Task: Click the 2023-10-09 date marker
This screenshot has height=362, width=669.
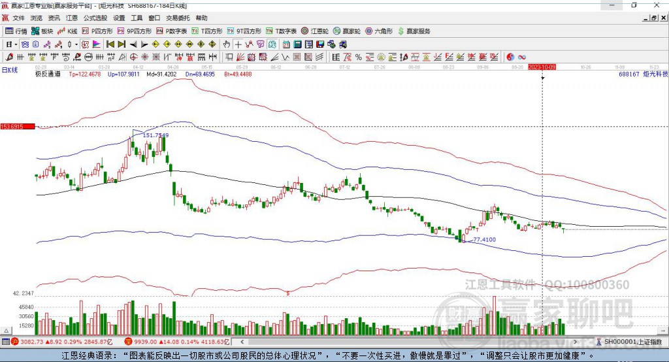Action: click(x=542, y=67)
